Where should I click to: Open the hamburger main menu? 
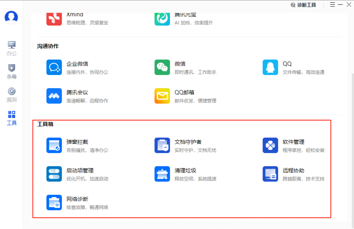(332, 5)
